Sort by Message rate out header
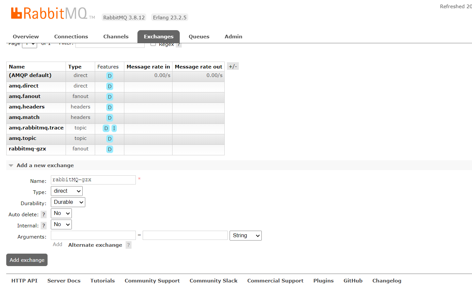Image resolution: width=472 pixels, height=290 pixels. 198,67
